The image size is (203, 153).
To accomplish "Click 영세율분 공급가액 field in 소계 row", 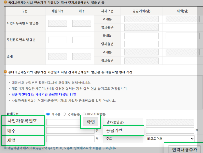I will (x=142, y=61).
